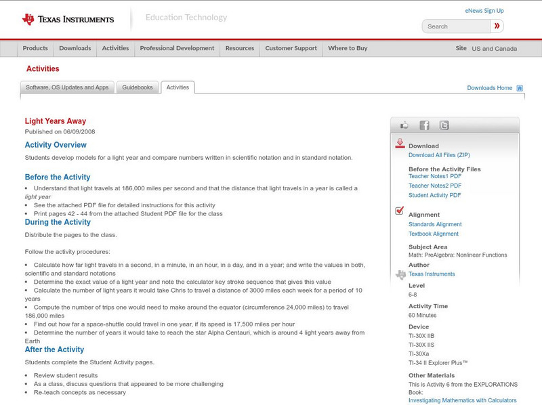
Task: Open the Where to Buy menu
Action: (x=348, y=49)
